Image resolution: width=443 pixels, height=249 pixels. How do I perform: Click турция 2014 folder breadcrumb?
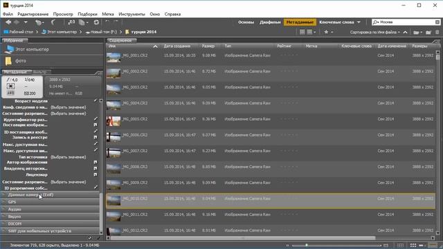pyautogui.click(x=141, y=32)
